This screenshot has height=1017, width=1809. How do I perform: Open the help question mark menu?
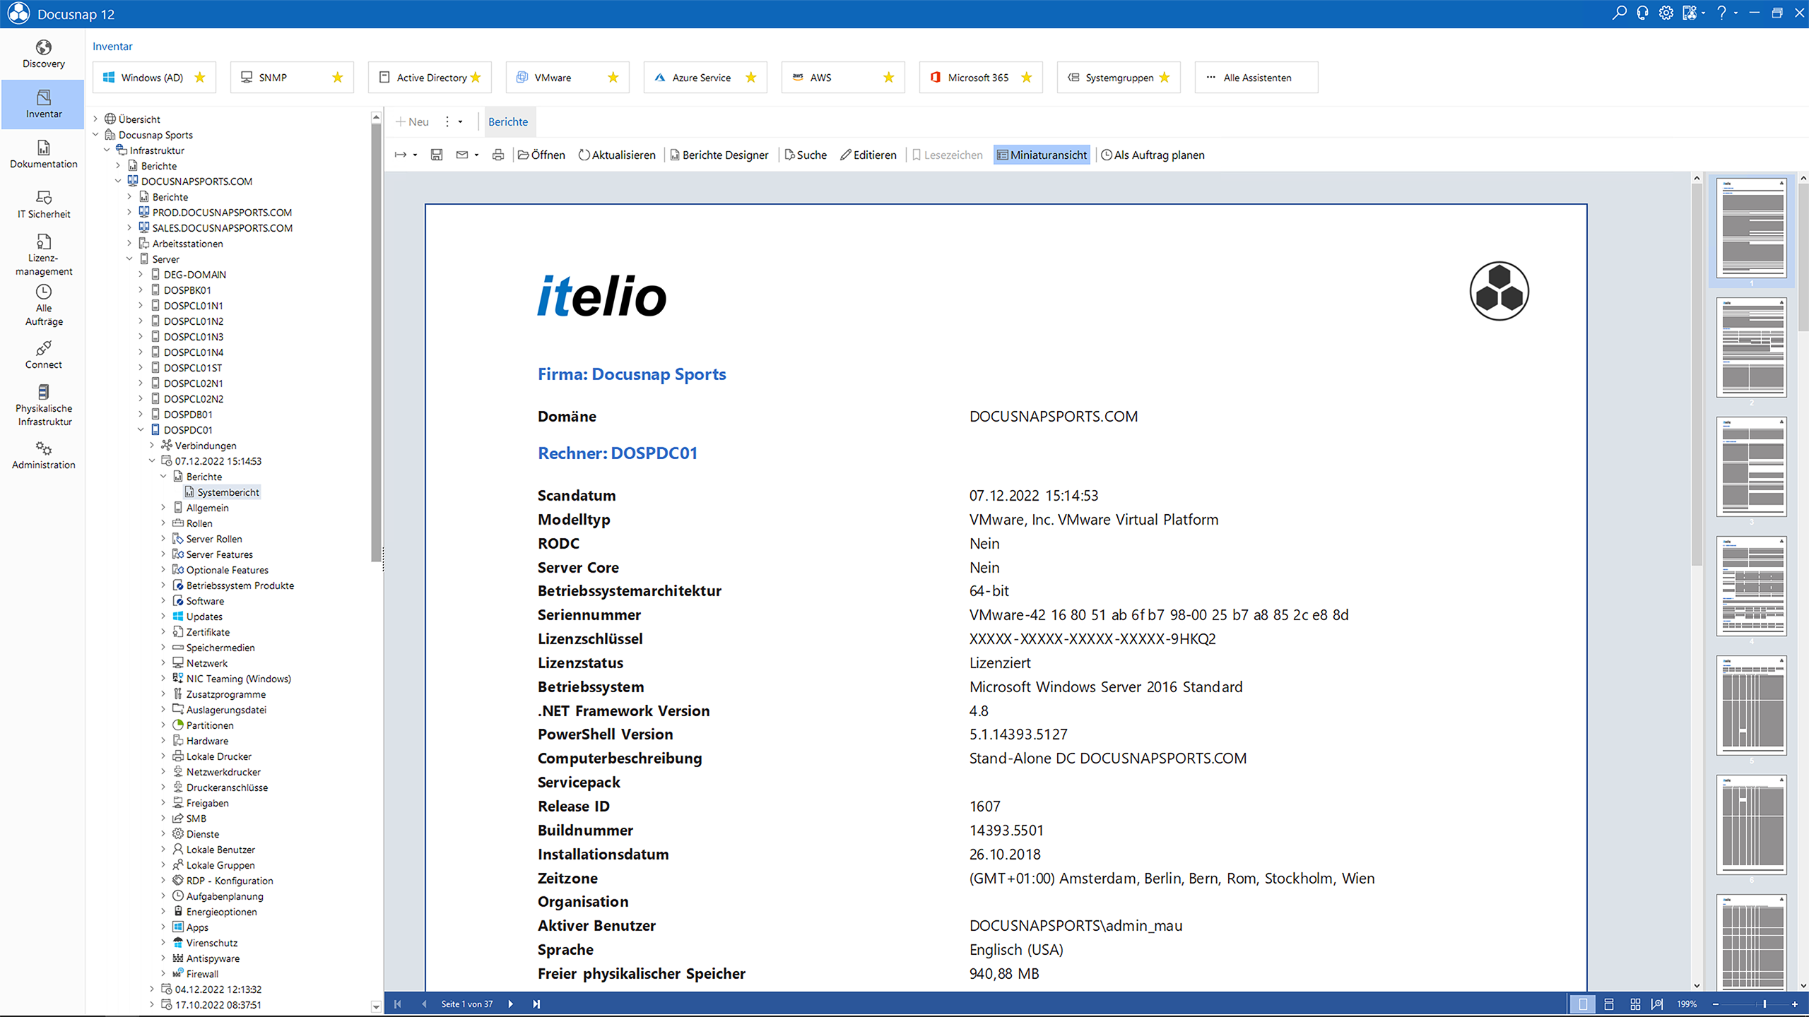tap(1721, 13)
